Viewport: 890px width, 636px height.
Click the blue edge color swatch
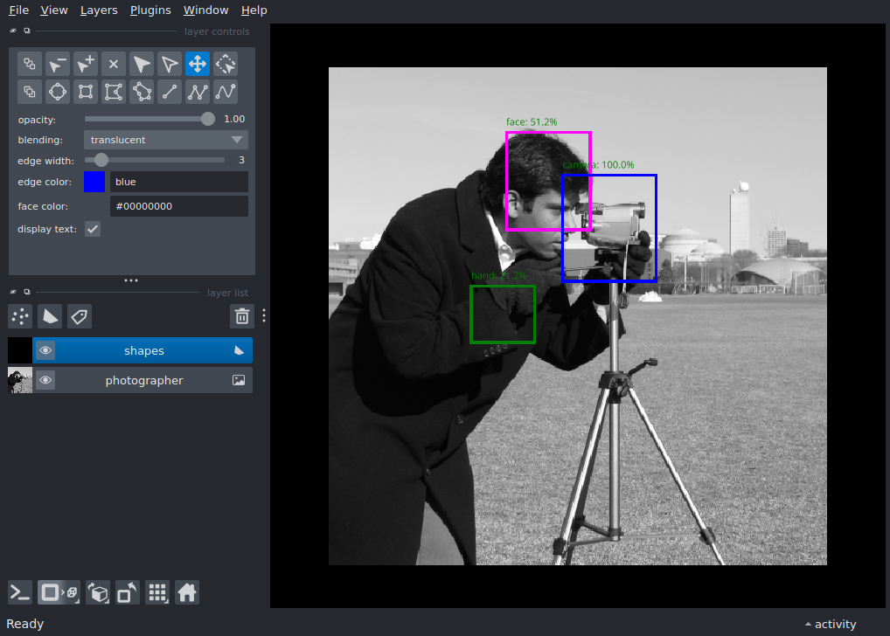pyautogui.click(x=94, y=182)
